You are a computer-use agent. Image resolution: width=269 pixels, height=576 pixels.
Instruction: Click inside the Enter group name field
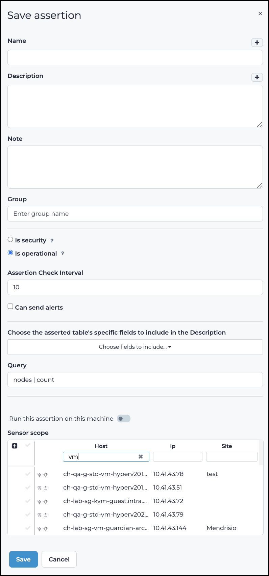point(135,213)
